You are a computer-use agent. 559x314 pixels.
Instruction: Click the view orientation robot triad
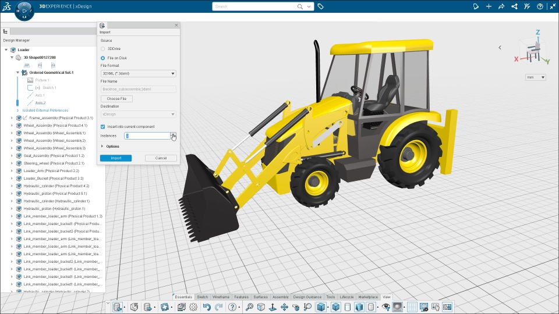533,52
